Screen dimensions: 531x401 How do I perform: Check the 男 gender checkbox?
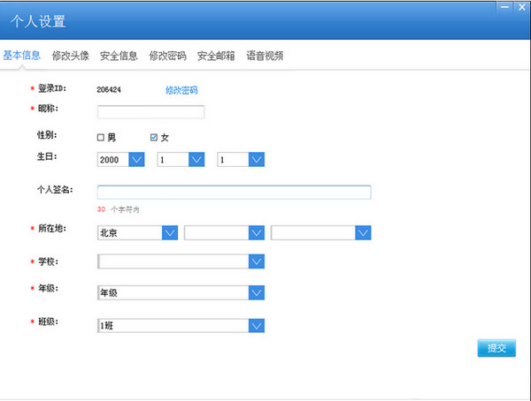101,138
